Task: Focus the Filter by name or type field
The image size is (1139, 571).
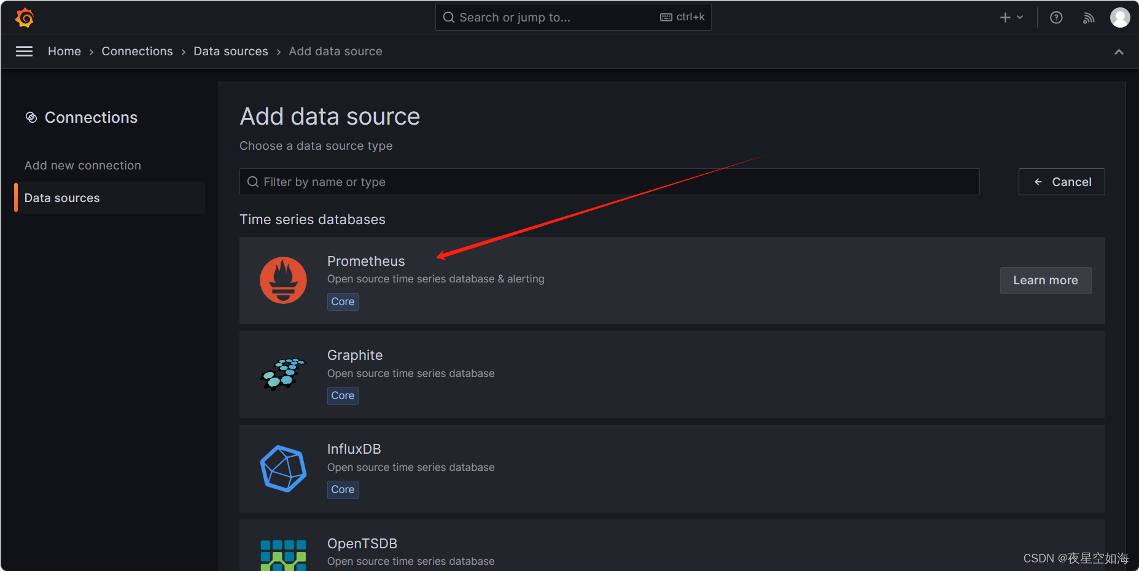Action: click(609, 182)
